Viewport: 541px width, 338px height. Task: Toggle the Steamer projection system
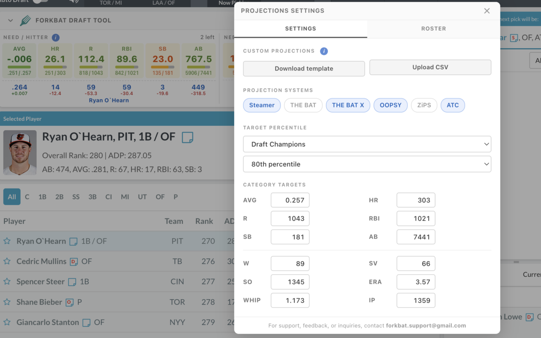[x=262, y=105]
